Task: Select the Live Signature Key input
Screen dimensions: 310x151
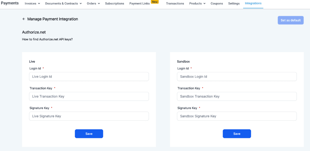Action: [x=89, y=116]
